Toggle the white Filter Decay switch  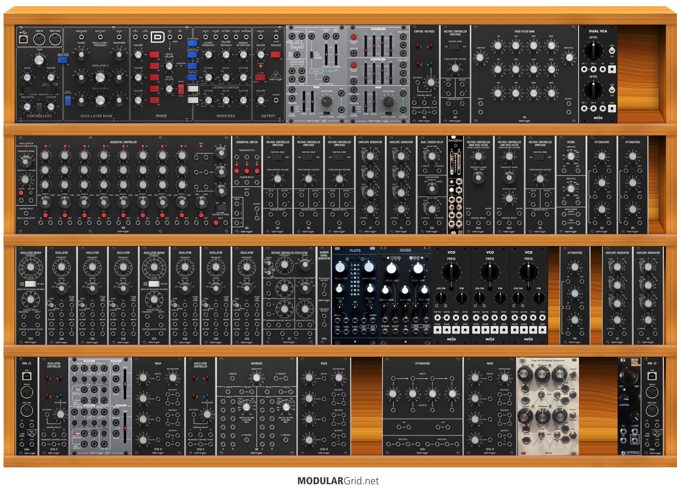(x=192, y=89)
